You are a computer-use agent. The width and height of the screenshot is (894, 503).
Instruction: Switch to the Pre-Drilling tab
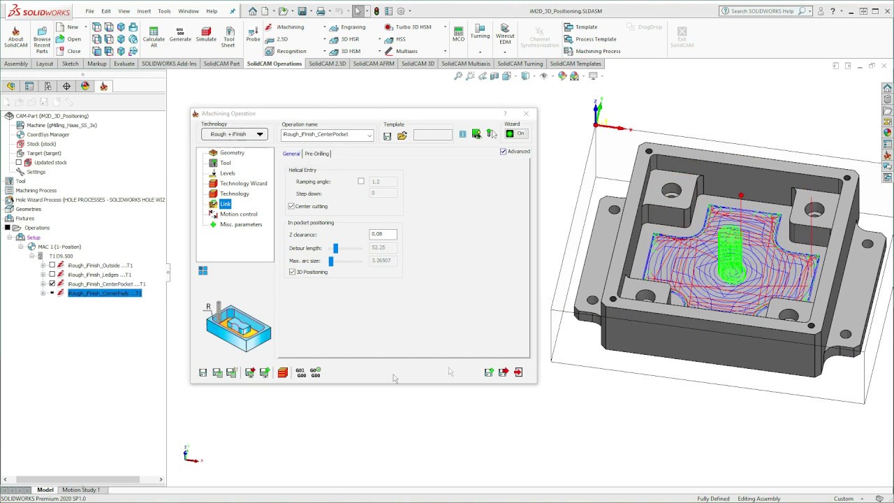316,154
